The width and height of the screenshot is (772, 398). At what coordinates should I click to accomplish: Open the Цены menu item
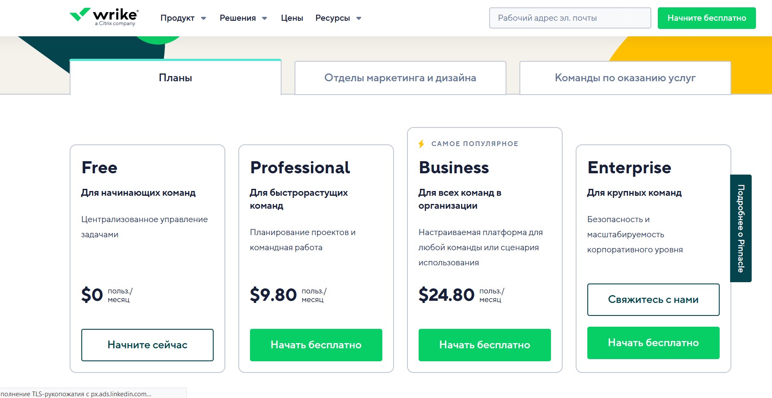pyautogui.click(x=292, y=18)
